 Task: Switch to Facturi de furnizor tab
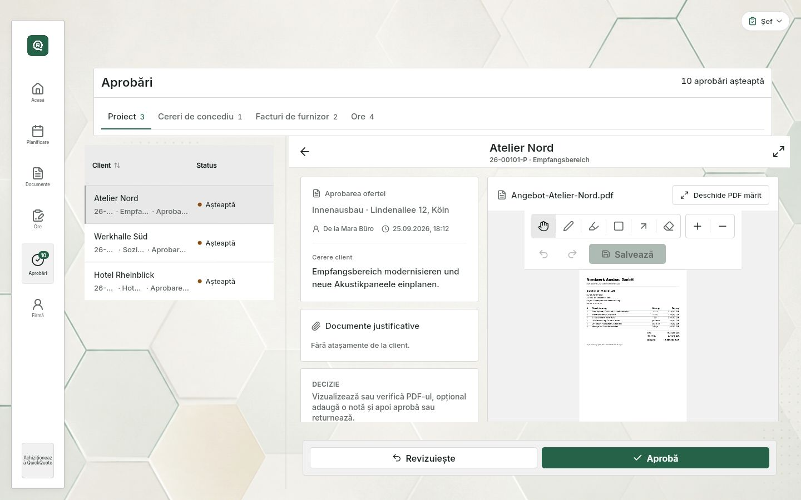tap(296, 117)
